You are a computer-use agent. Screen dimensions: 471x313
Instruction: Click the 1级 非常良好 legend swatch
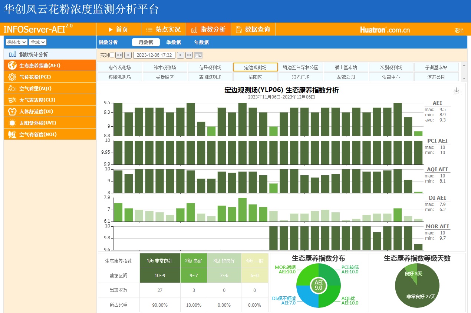pyautogui.click(x=160, y=261)
